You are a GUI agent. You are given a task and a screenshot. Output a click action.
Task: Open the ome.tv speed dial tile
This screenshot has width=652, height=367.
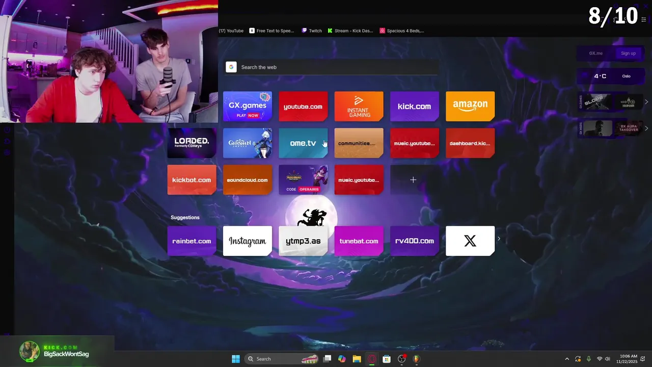[303, 143]
